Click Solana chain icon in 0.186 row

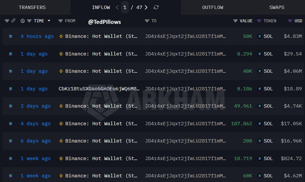click(11, 89)
